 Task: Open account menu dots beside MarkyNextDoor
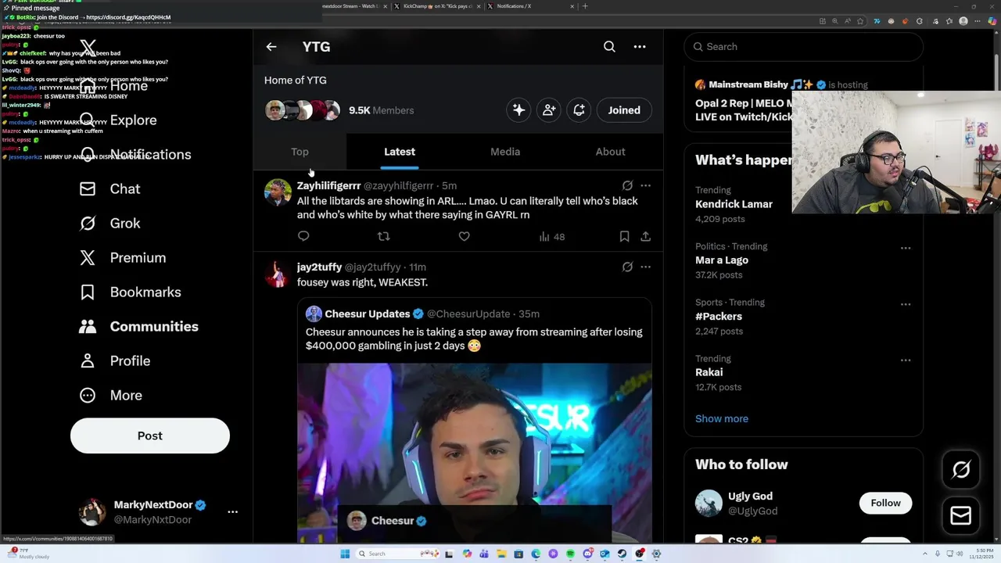pos(232,512)
